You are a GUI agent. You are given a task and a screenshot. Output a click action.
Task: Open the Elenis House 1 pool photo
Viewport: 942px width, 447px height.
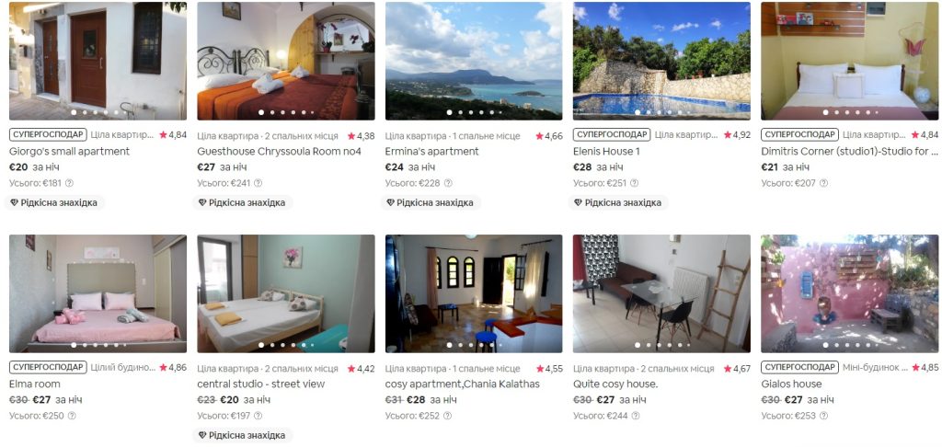[661, 61]
